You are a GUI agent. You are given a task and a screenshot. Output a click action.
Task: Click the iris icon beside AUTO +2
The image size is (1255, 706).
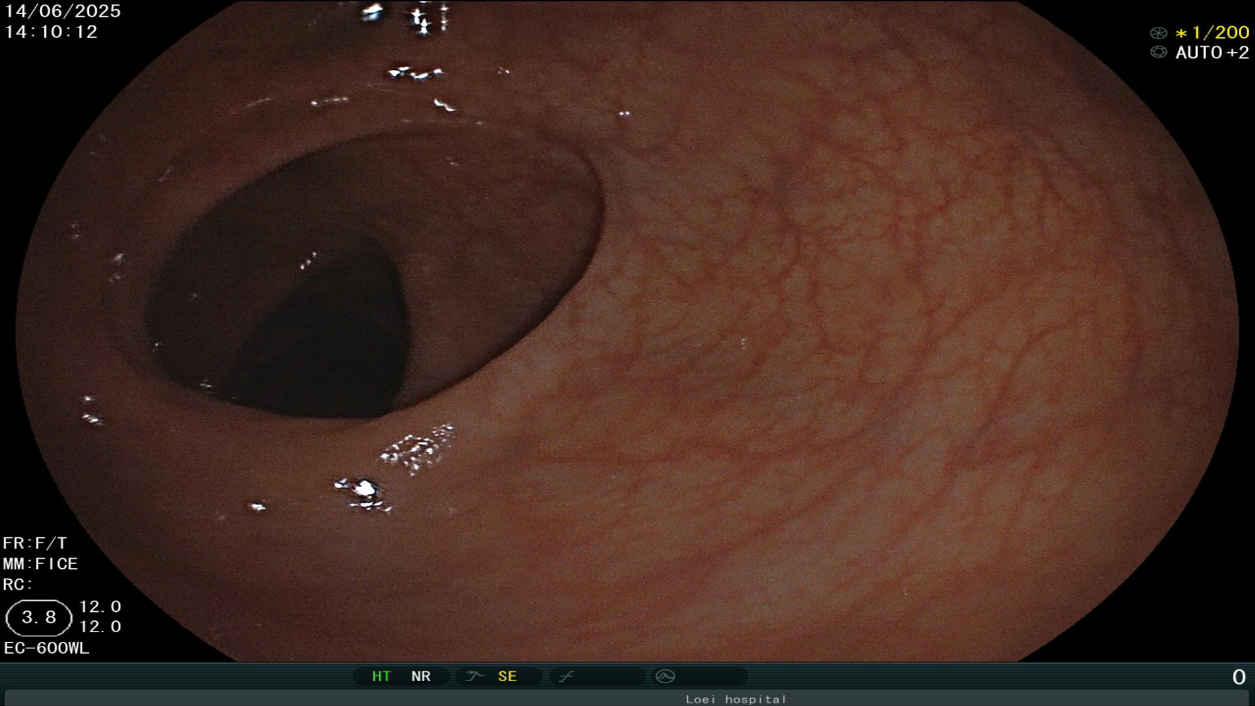click(1158, 52)
